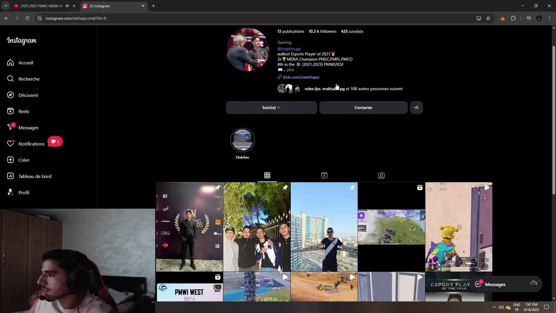Open the tab search dropdown arrow
556x313 pixels.
point(5,6)
